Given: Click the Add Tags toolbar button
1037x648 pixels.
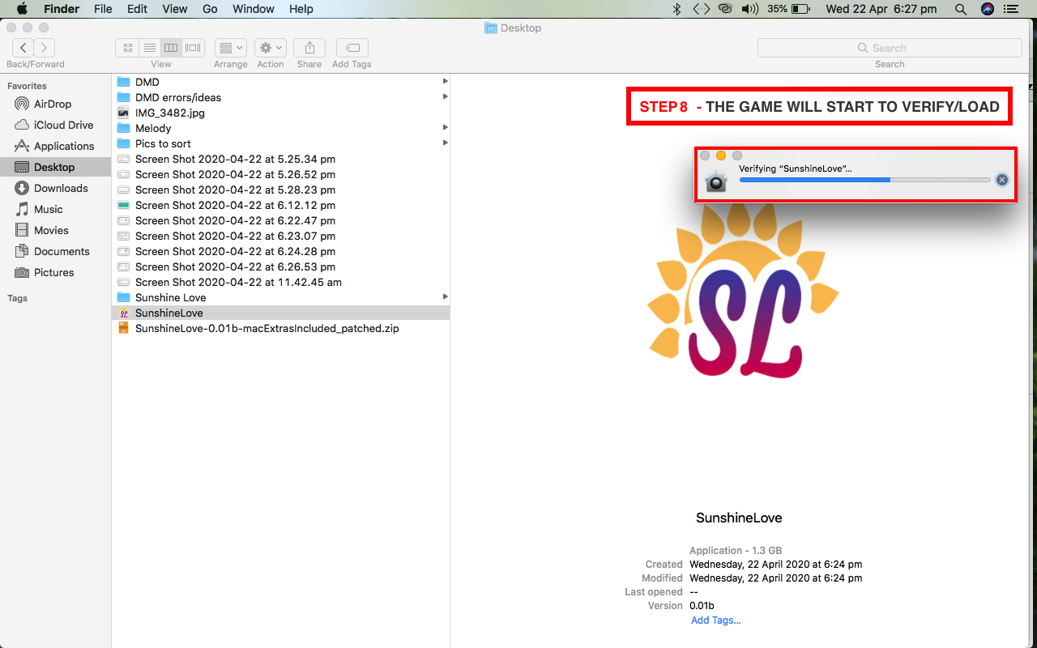Looking at the screenshot, I should 352,48.
